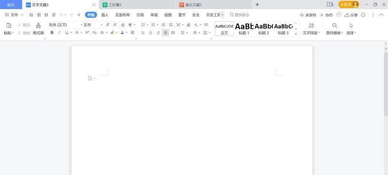Click the distributed alignment icon

coord(173,32)
